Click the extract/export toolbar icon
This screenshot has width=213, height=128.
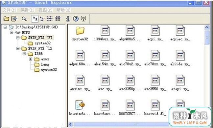click(14, 19)
